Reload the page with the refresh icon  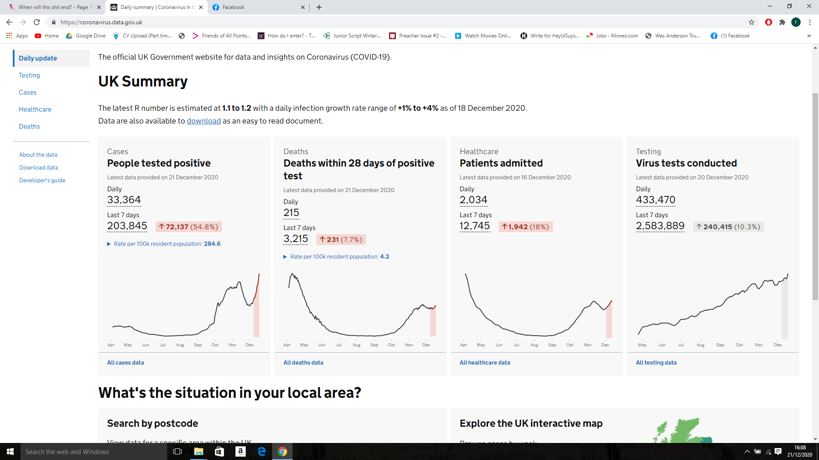(37, 22)
